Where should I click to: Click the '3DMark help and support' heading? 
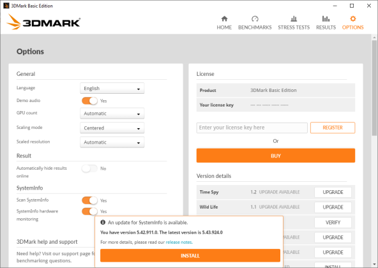point(47,242)
